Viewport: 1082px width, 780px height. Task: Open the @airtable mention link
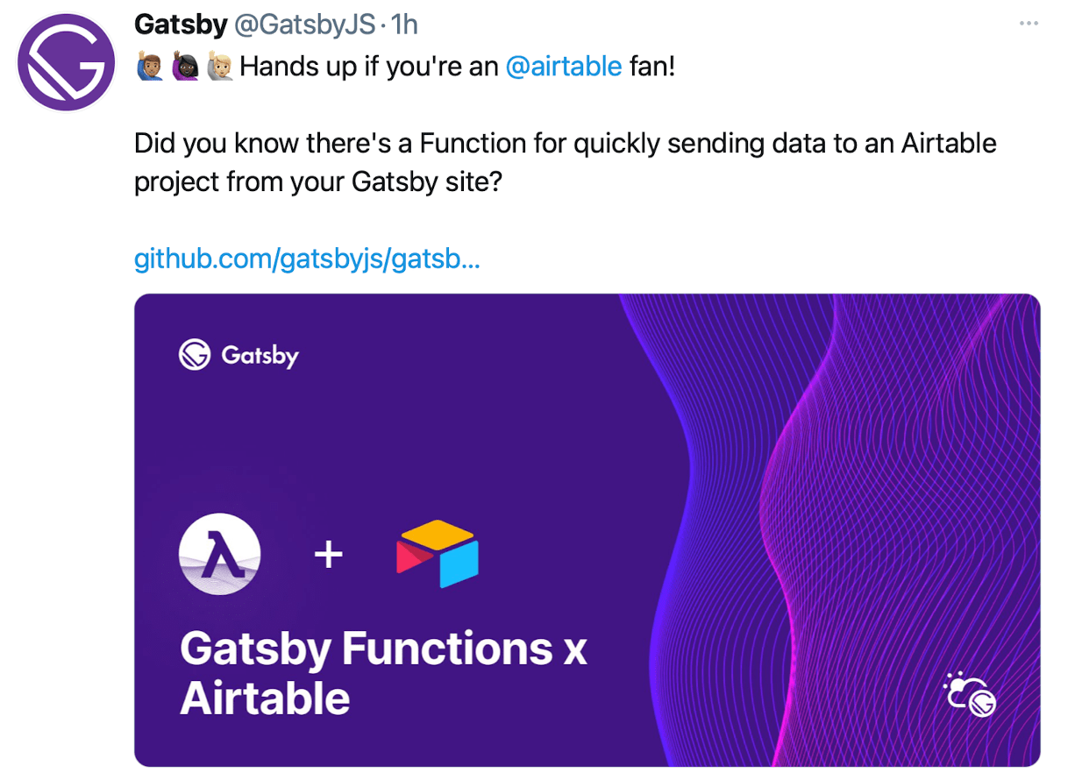564,66
